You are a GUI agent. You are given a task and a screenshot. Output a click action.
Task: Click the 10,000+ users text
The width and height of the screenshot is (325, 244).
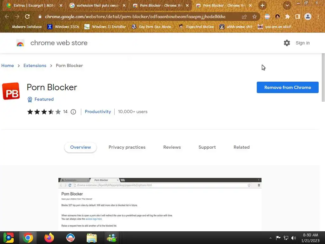(133, 112)
